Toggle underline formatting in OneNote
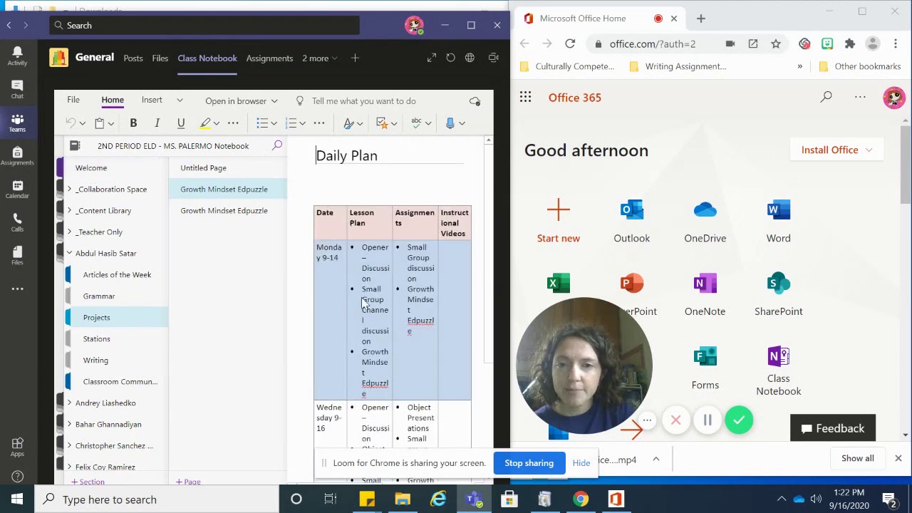 point(181,123)
